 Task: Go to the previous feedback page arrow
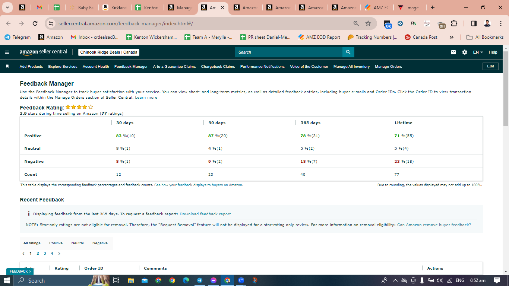tap(23, 254)
